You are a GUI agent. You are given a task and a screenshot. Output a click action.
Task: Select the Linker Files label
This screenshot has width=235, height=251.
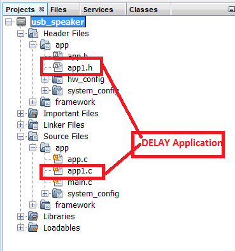64,125
